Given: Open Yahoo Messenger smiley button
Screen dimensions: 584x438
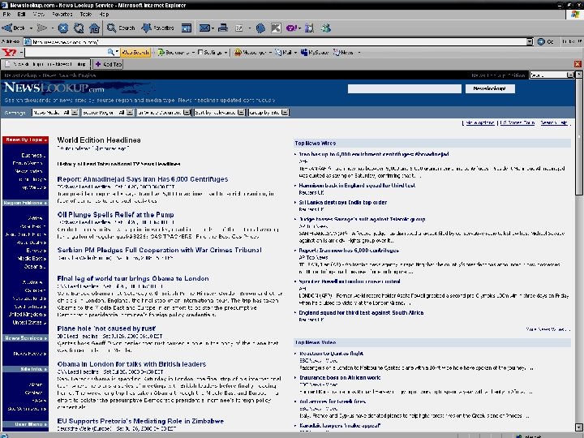Looking at the screenshot, I should [251, 53].
